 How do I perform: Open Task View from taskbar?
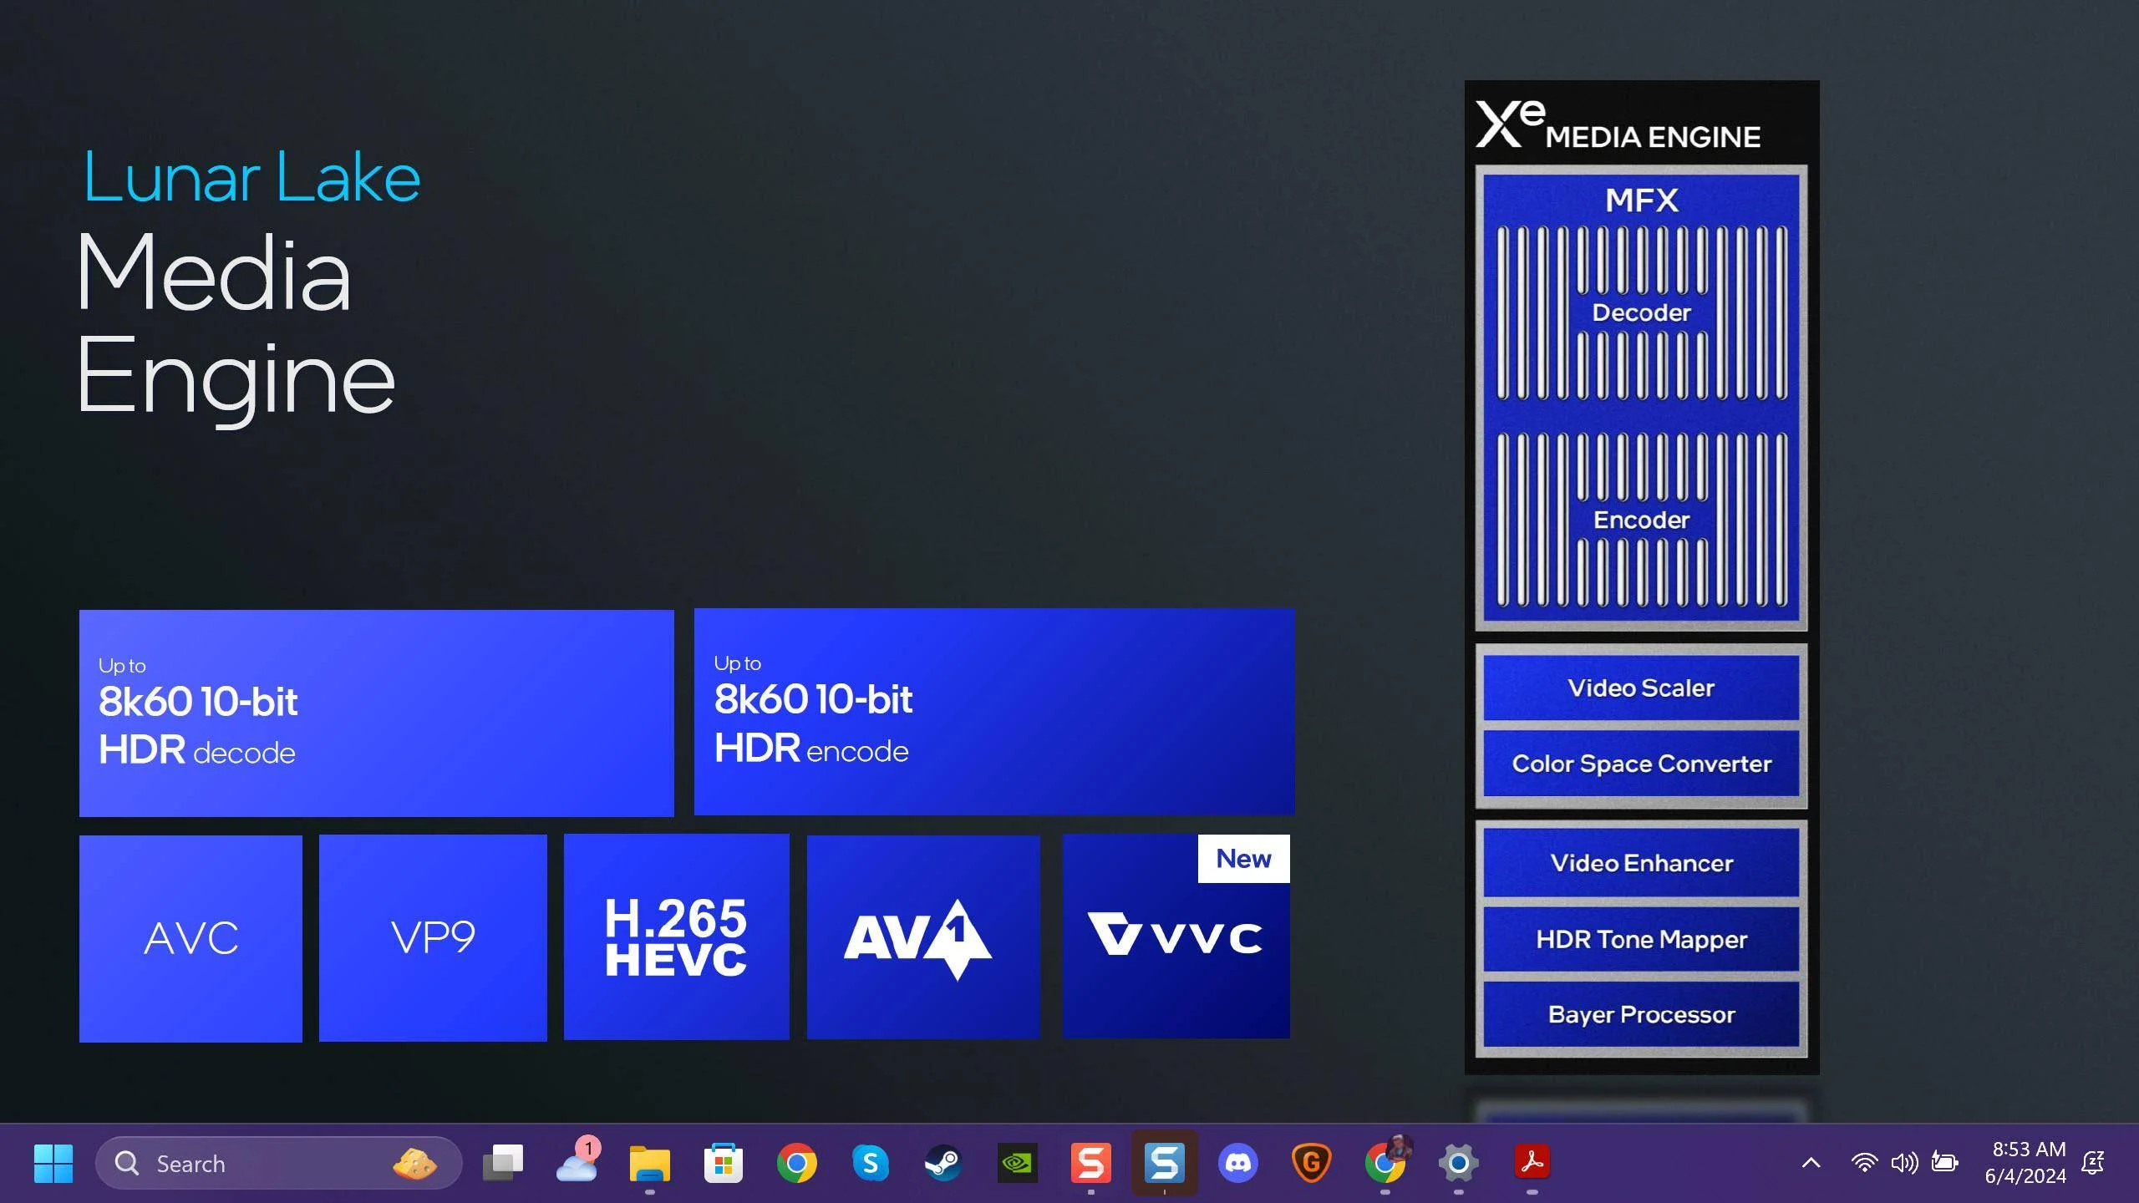503,1163
